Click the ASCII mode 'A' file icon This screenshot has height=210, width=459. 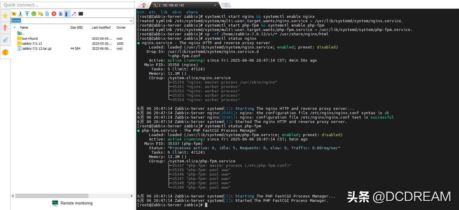click(x=61, y=14)
